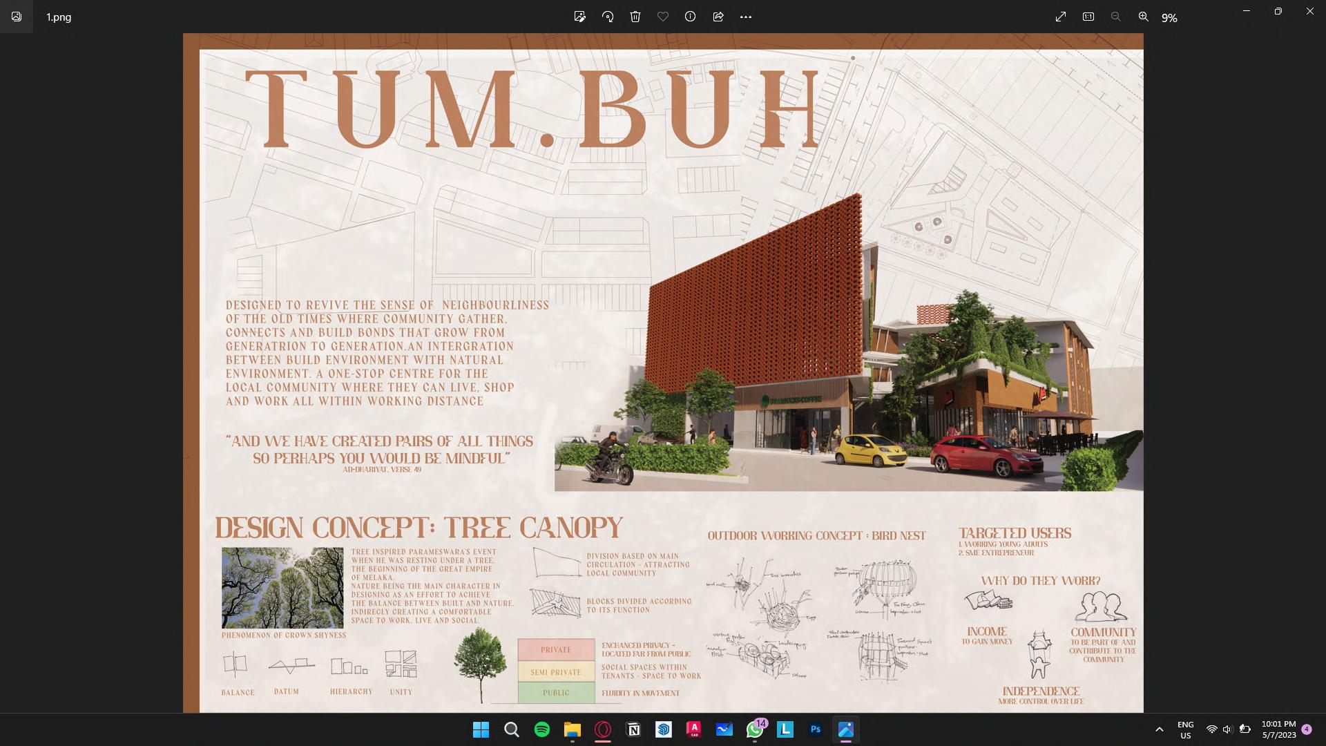Click the gallery icon in top-left corner
The width and height of the screenshot is (1326, 746).
coord(17,17)
